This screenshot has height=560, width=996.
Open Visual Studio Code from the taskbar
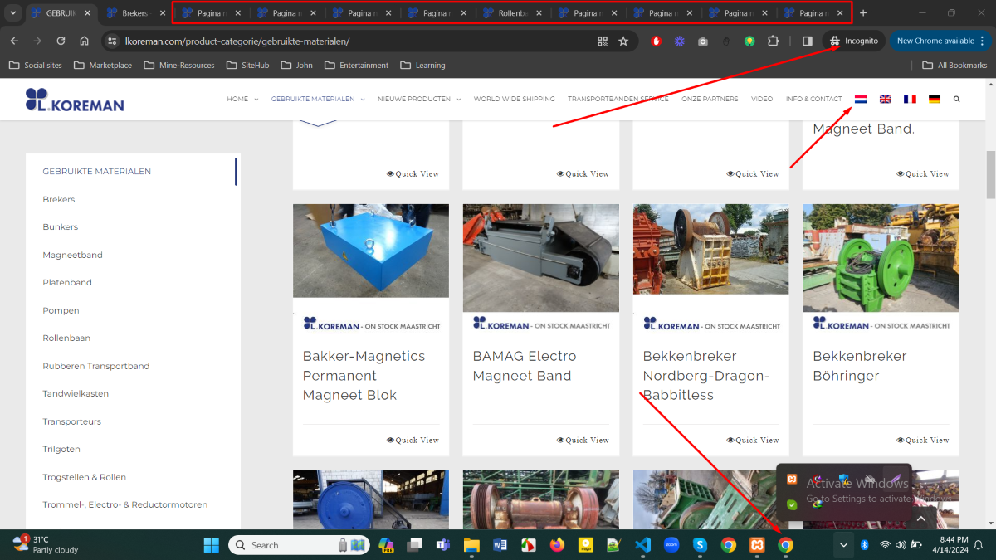click(x=642, y=545)
